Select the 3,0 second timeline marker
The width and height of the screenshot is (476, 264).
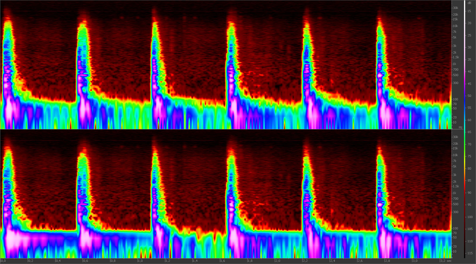(x=415, y=261)
